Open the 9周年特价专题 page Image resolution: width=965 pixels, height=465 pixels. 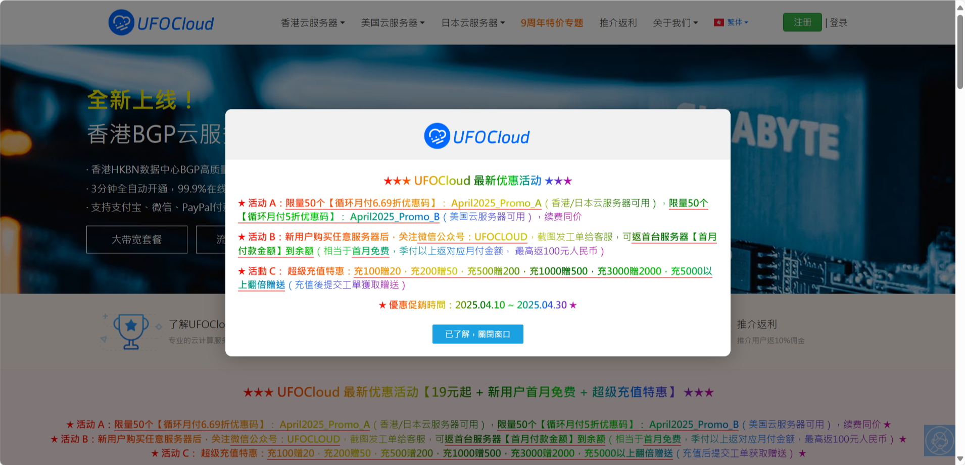pyautogui.click(x=552, y=23)
